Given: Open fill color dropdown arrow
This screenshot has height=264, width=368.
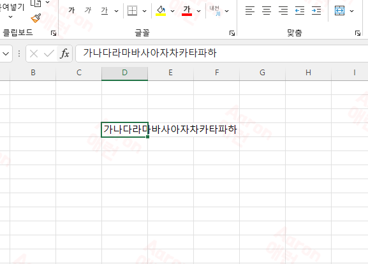Looking at the screenshot, I should click(172, 11).
